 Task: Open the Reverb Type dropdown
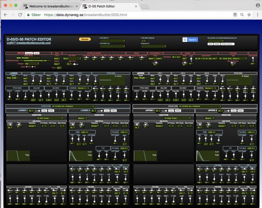(x=233, y=59)
